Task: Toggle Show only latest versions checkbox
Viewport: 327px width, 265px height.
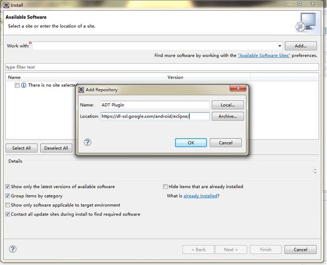Action: tap(8, 187)
